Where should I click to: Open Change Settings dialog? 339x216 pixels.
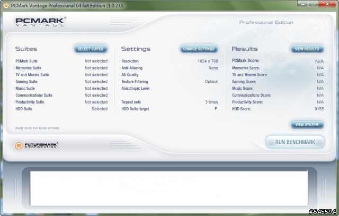click(x=199, y=49)
